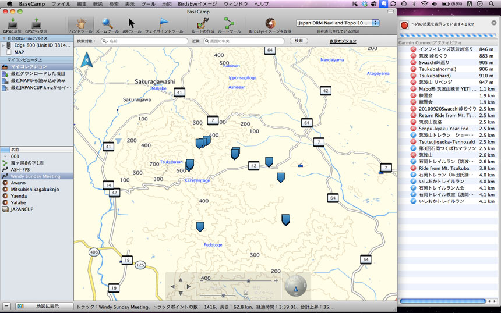Click the Spotlight search icon in menu bar
The image size is (501, 313).
[x=491, y=4]
